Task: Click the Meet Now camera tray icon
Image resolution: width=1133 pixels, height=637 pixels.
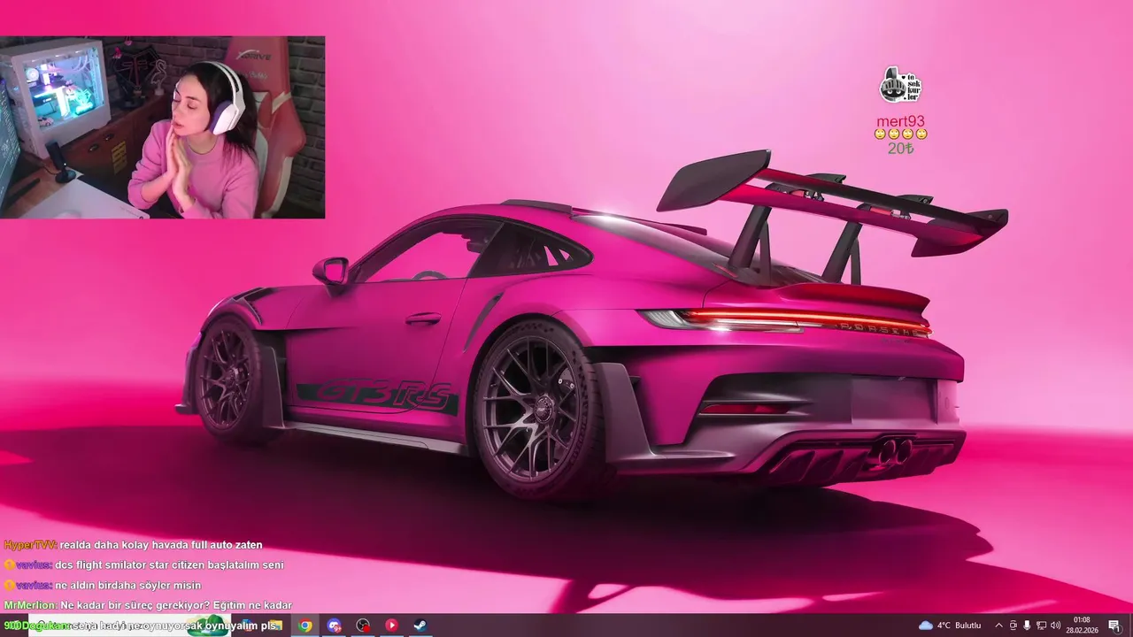Action: tap(1014, 625)
